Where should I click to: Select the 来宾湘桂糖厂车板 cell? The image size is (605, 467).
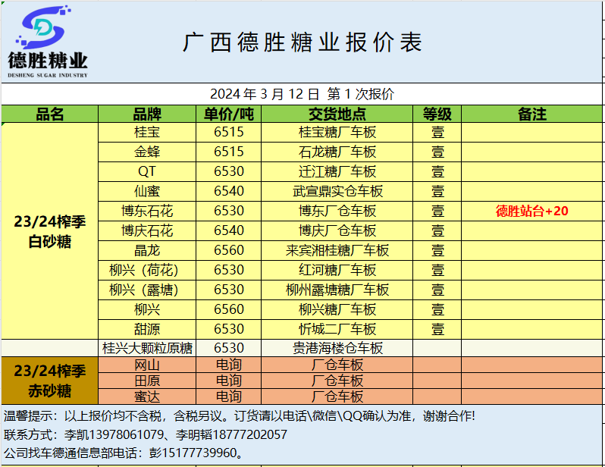[x=337, y=250]
